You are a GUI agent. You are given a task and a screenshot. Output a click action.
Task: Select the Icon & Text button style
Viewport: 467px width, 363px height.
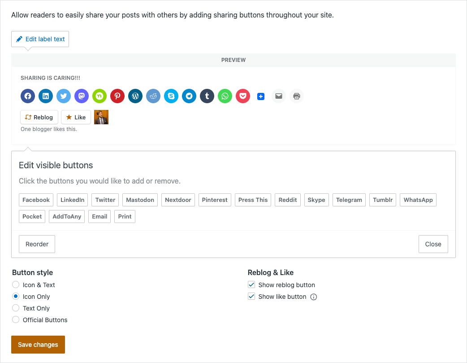click(x=16, y=285)
